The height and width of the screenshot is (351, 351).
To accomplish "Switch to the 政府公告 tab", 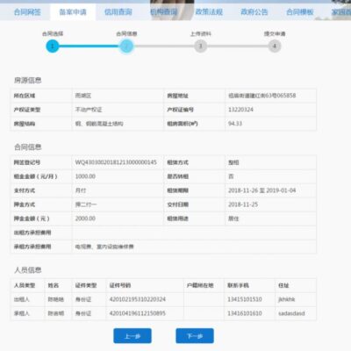I will [254, 12].
